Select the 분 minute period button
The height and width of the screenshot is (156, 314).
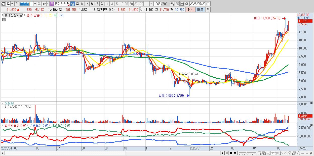(x=92, y=4)
